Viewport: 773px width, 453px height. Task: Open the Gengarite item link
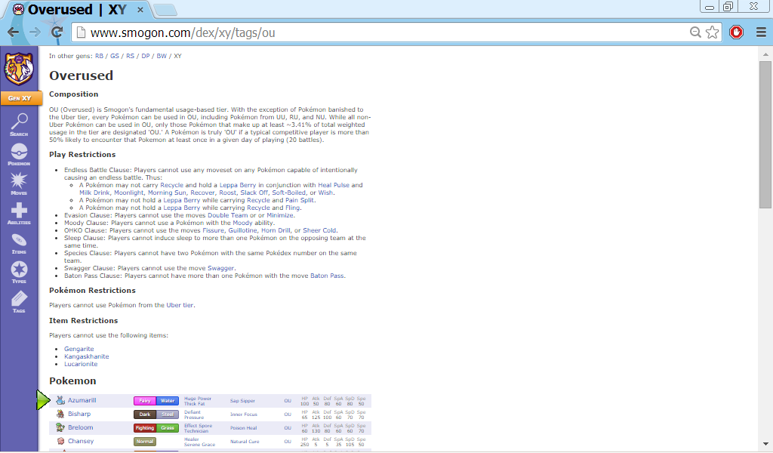[x=79, y=349]
